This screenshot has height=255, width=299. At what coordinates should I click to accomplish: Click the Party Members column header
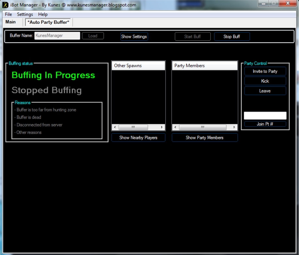coord(204,66)
